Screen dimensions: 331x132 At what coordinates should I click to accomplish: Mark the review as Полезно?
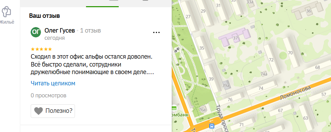(x=53, y=111)
